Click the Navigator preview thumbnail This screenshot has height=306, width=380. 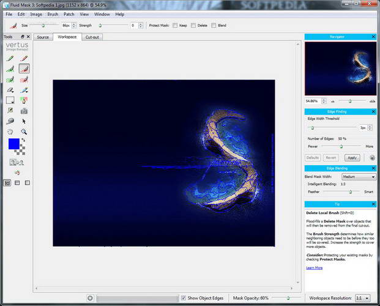[340, 69]
